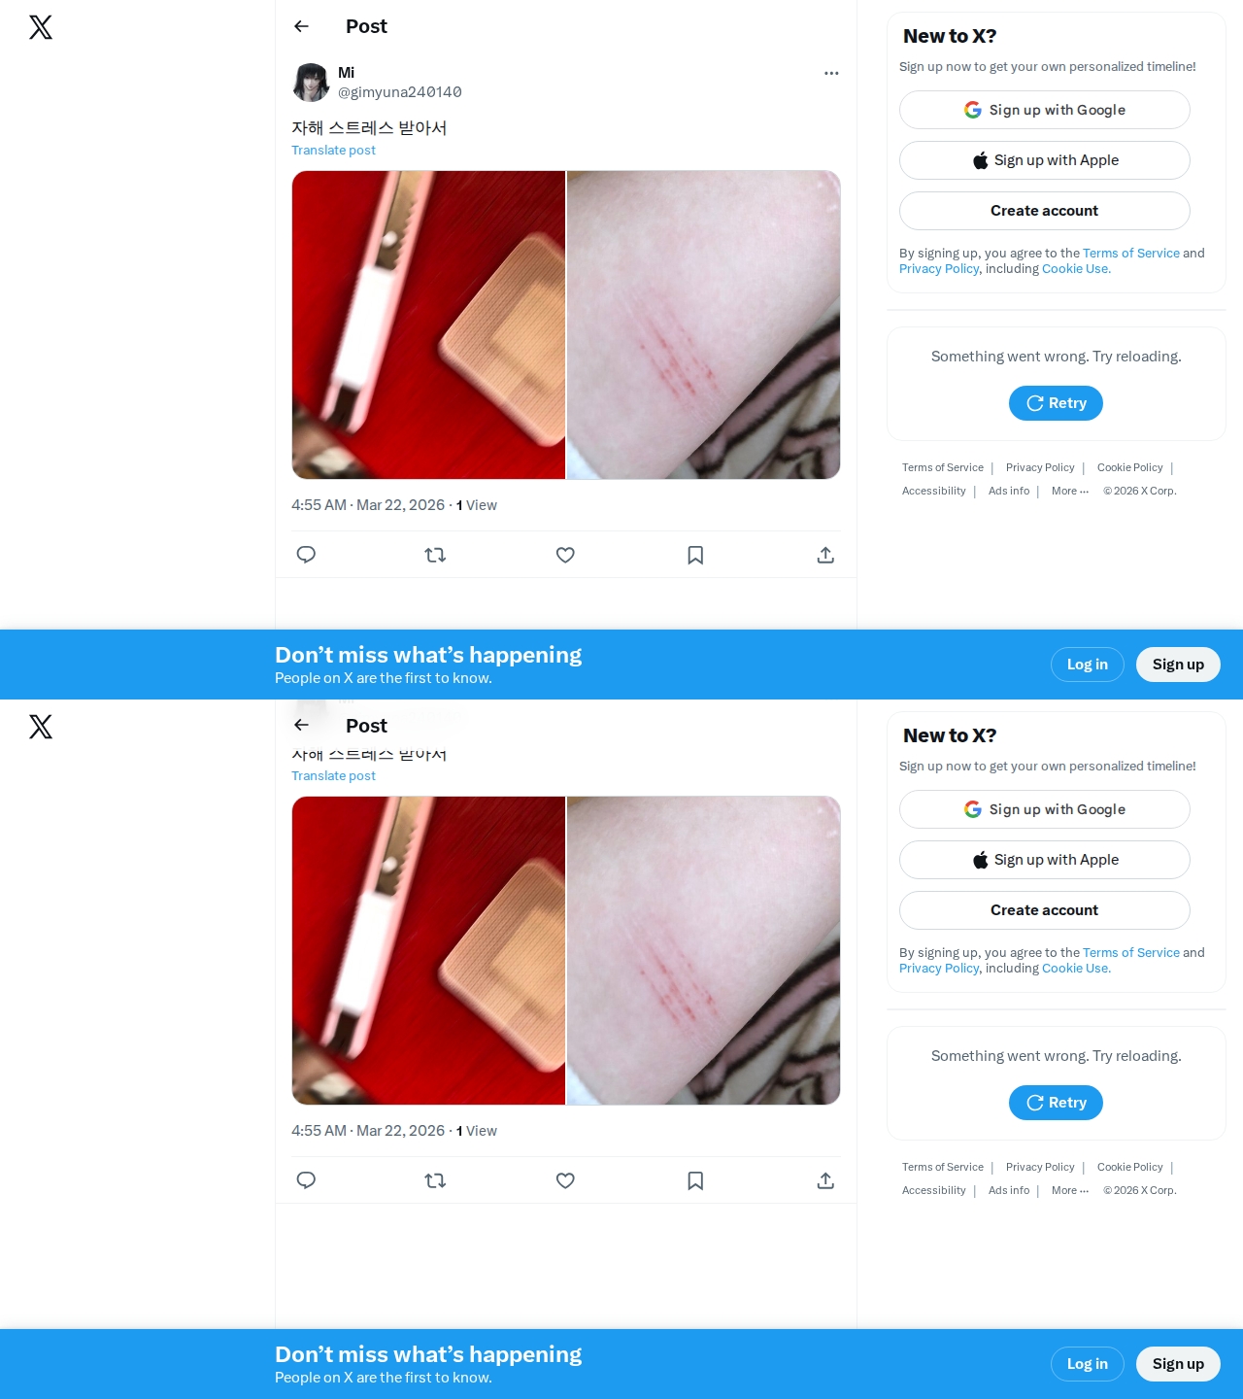Screen dimensions: 1243x1399
Task: Click the lower Translate post link
Action: coord(333,775)
